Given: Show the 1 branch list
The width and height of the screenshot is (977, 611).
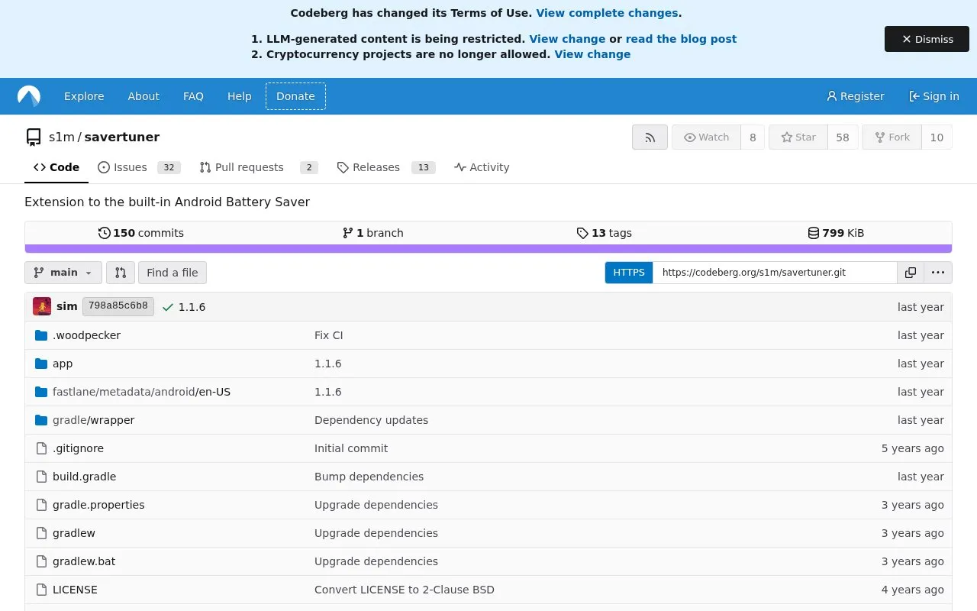Looking at the screenshot, I should [x=372, y=233].
